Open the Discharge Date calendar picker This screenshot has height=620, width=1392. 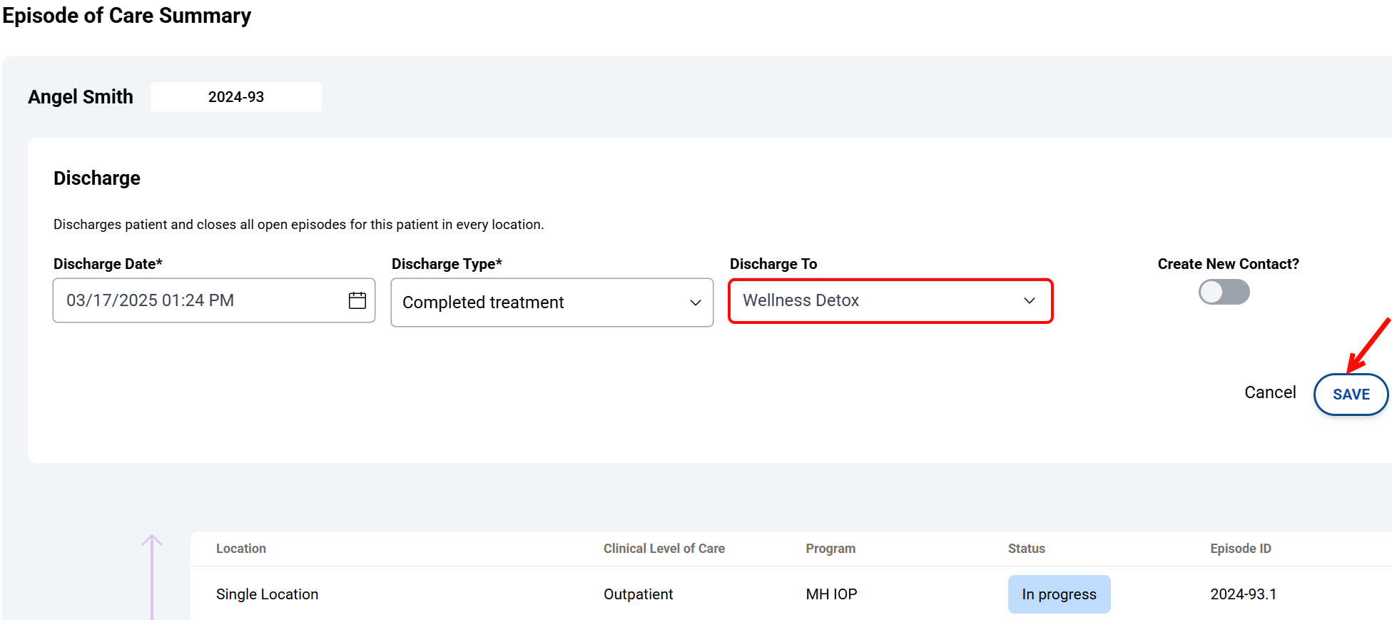357,300
